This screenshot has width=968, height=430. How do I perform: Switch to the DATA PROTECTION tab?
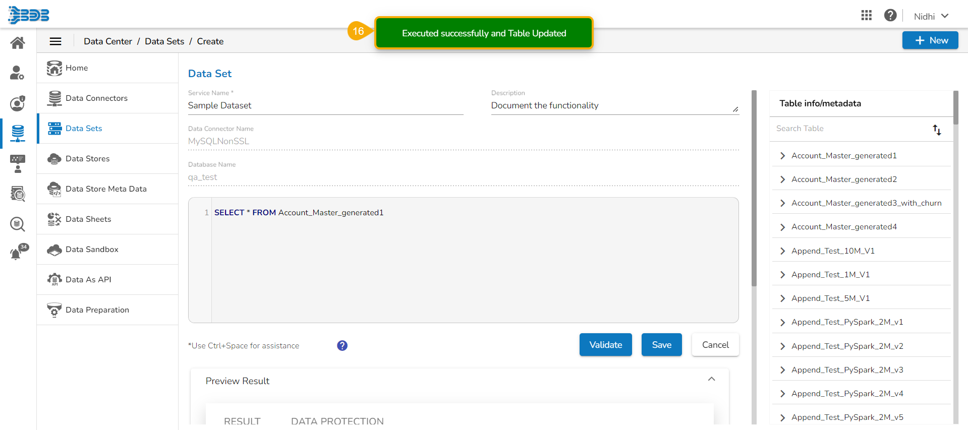point(337,420)
